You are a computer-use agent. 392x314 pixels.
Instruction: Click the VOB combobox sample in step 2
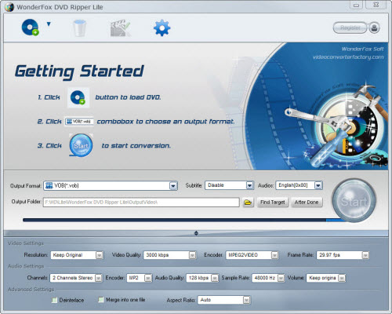click(79, 122)
